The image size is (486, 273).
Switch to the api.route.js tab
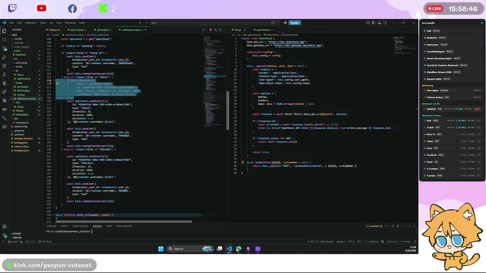click(103, 30)
